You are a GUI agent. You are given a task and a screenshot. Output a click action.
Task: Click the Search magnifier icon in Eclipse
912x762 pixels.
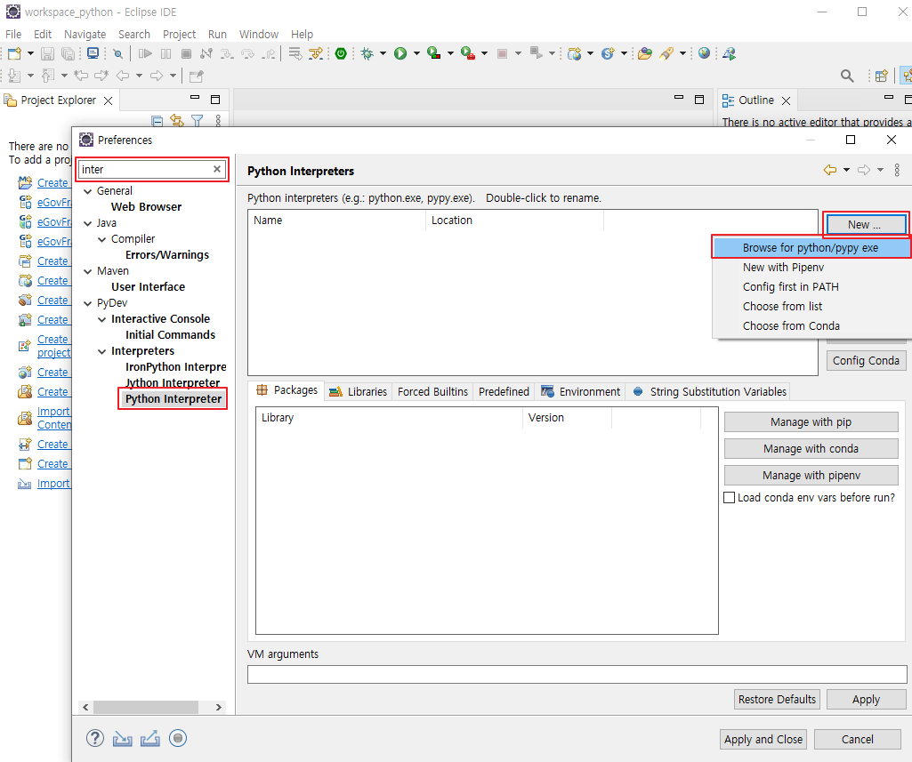pyautogui.click(x=847, y=76)
